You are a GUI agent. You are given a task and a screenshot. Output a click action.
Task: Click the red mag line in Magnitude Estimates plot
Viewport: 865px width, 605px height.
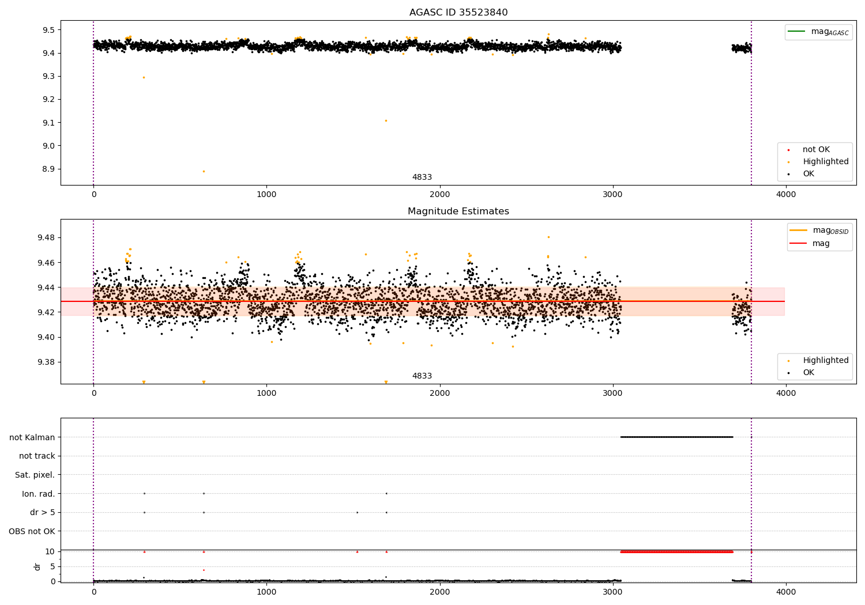tap(423, 301)
